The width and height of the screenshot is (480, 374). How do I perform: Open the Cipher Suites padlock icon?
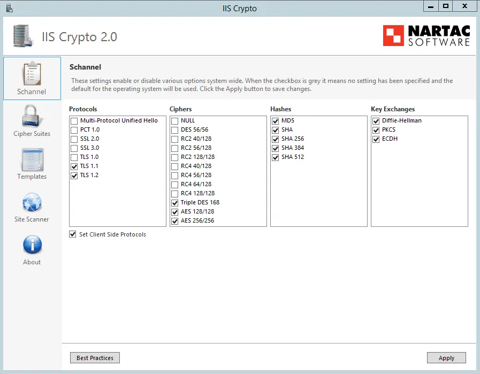31,116
